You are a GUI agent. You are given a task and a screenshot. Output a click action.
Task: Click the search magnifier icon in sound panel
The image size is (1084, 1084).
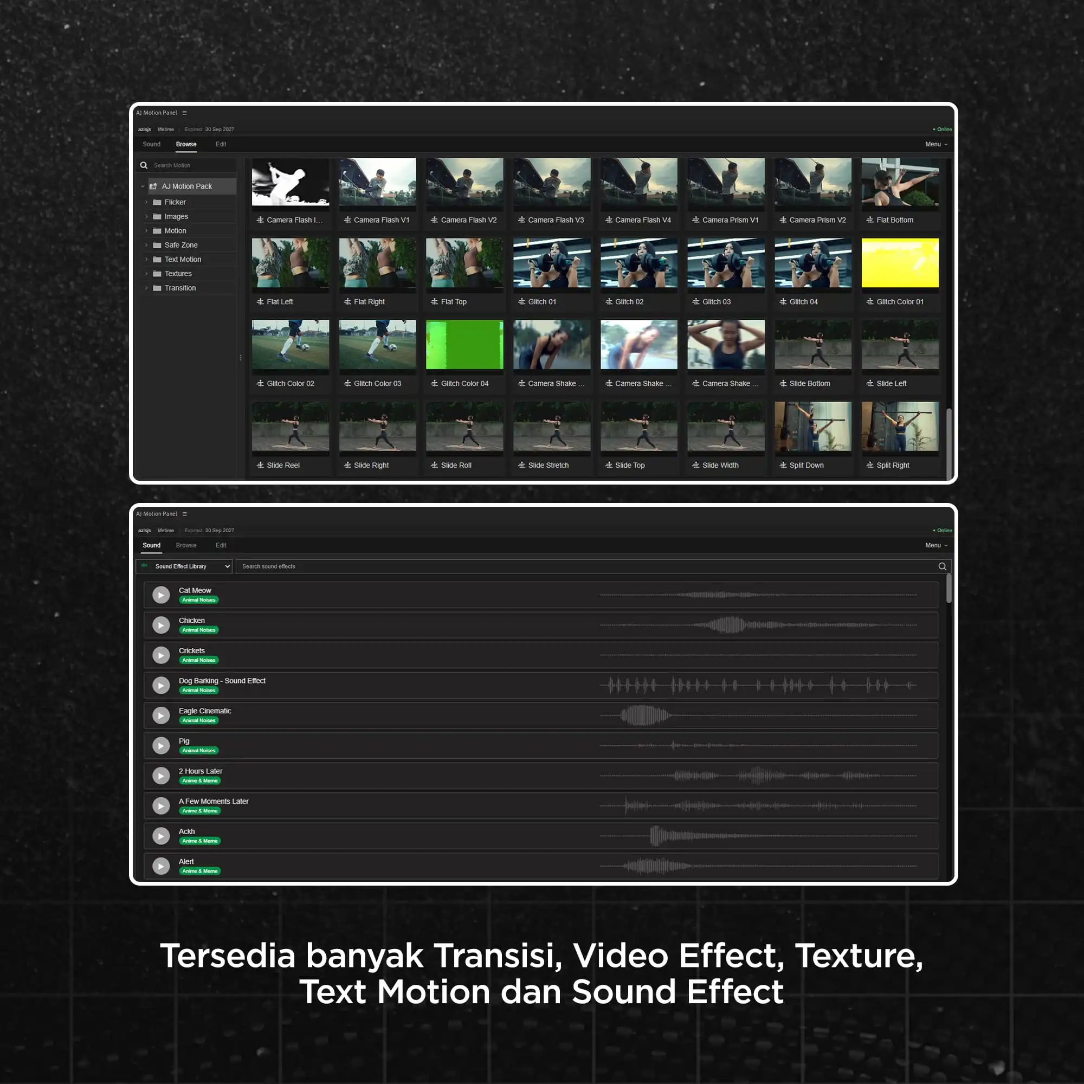(942, 566)
